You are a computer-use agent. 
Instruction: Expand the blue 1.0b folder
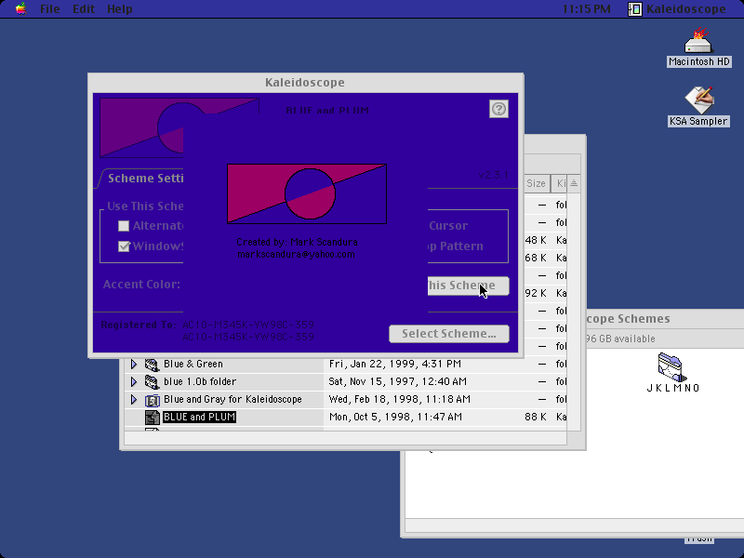[x=133, y=381]
